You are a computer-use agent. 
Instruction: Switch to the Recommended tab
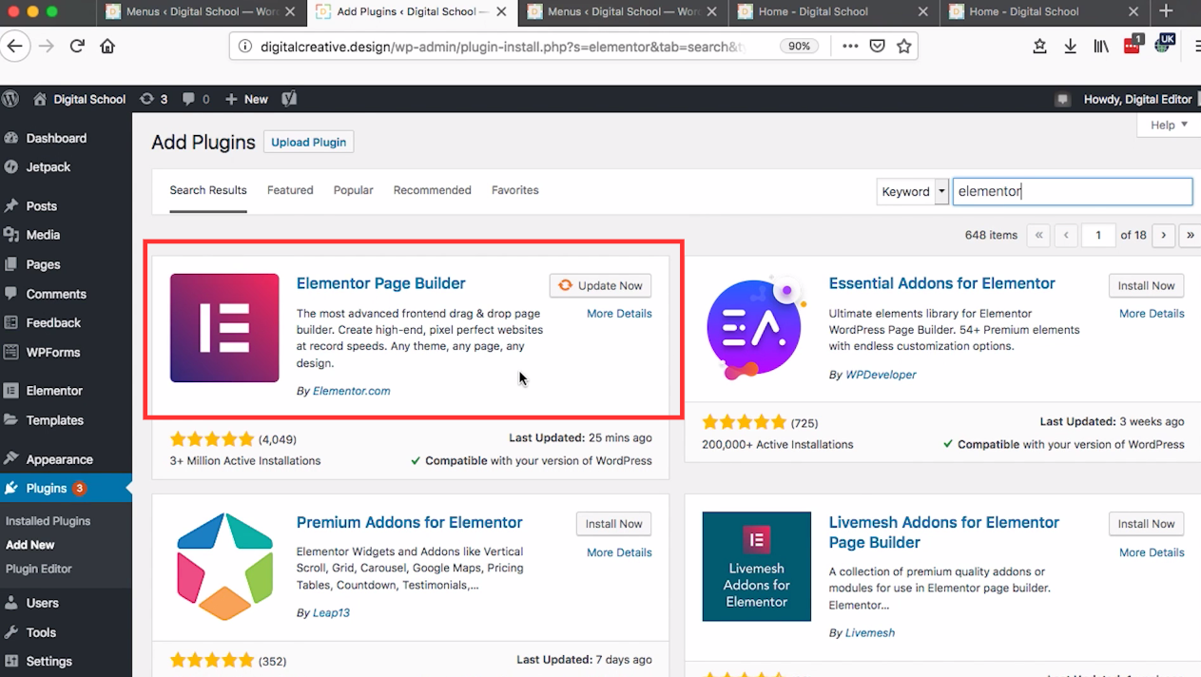pos(432,190)
